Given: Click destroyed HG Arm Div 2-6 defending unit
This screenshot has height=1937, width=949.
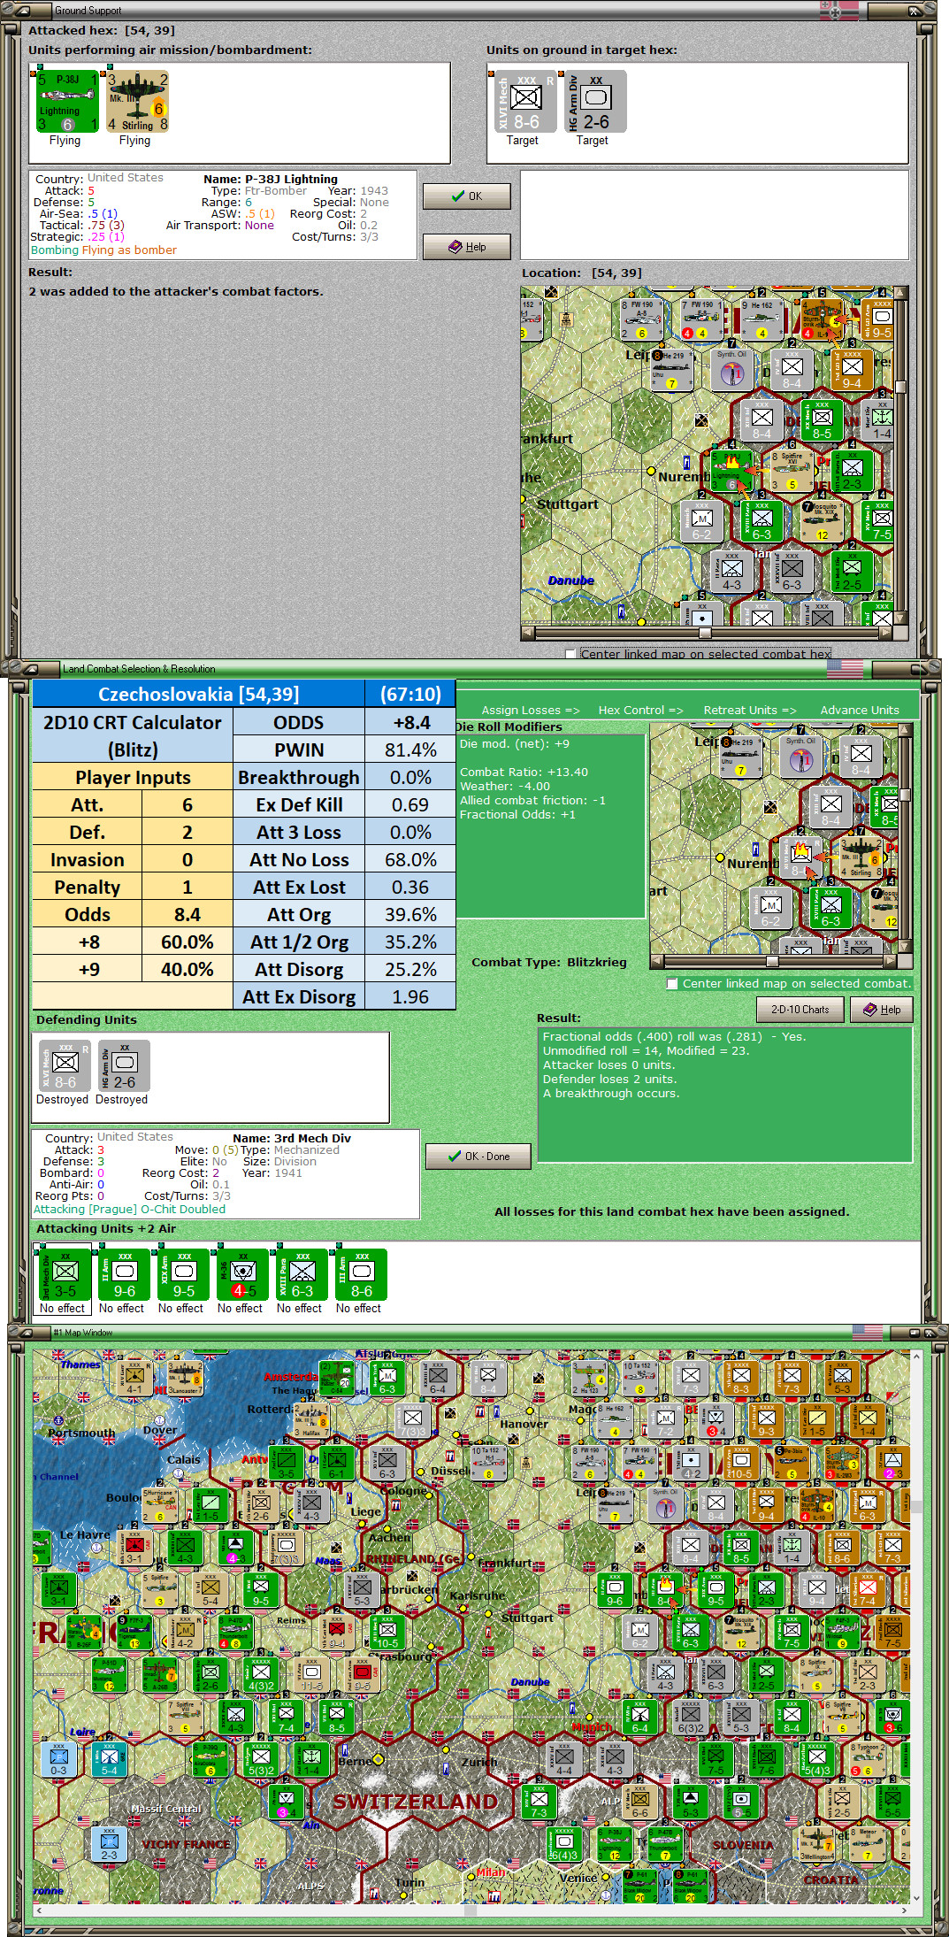Looking at the screenshot, I should click(x=124, y=1065).
